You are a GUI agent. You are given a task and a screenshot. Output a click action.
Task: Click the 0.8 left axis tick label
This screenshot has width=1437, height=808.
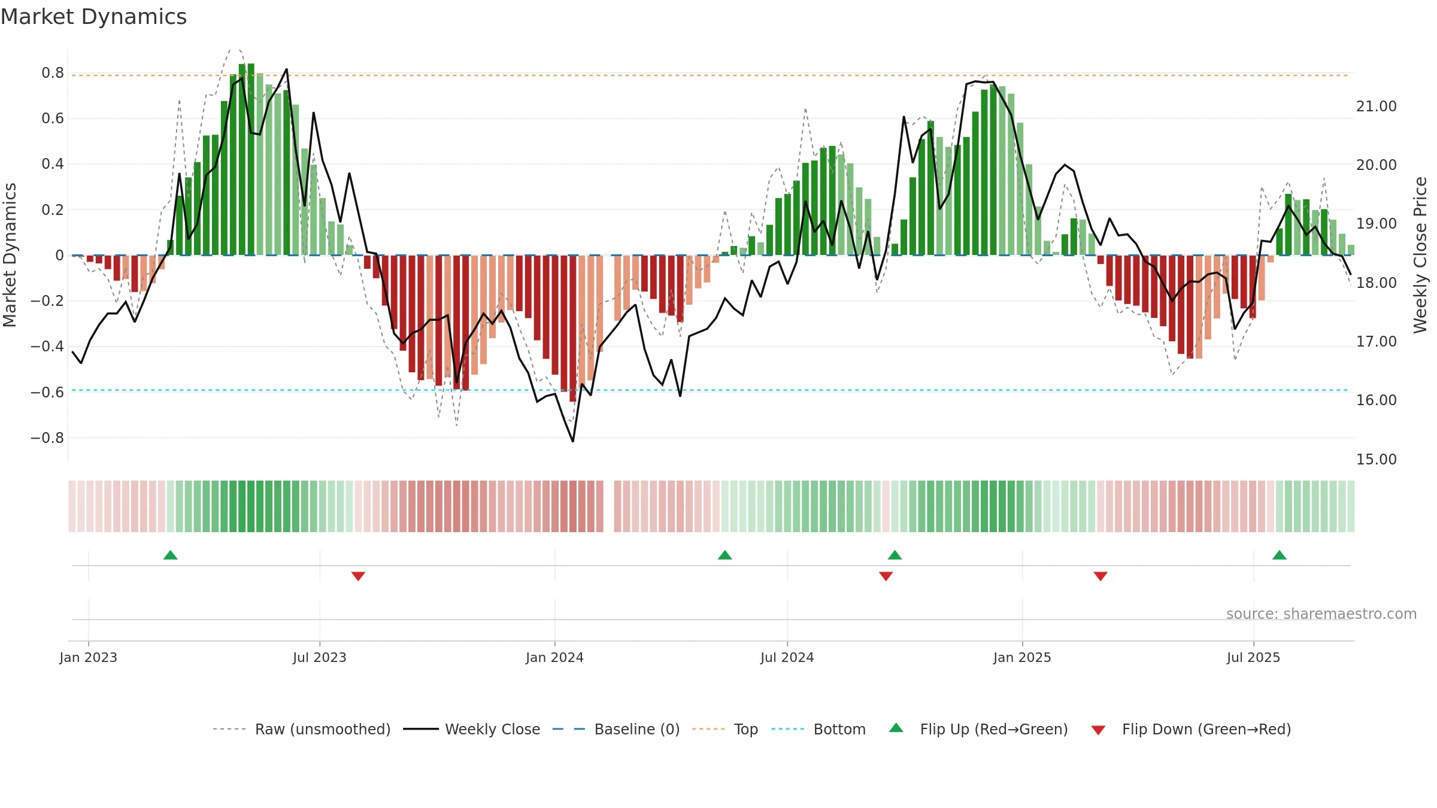(53, 73)
